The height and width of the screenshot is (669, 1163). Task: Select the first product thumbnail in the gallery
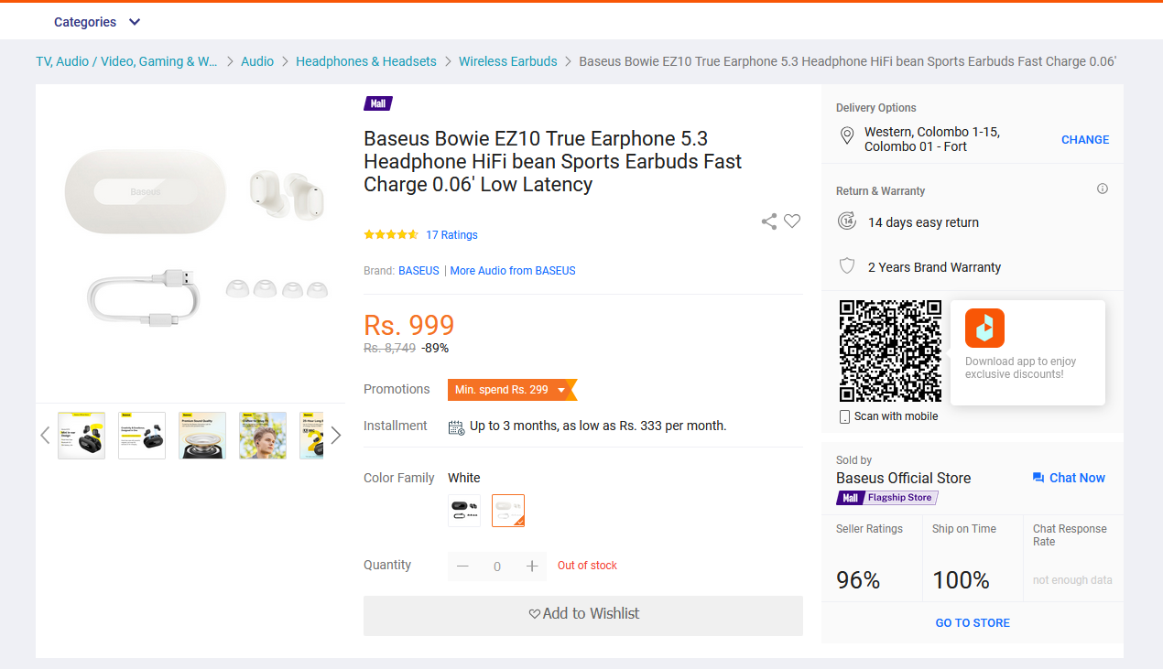click(x=82, y=436)
